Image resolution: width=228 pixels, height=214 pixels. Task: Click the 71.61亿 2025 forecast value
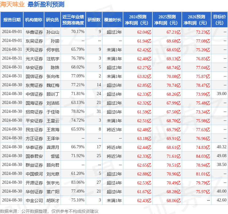(x=174, y=156)
